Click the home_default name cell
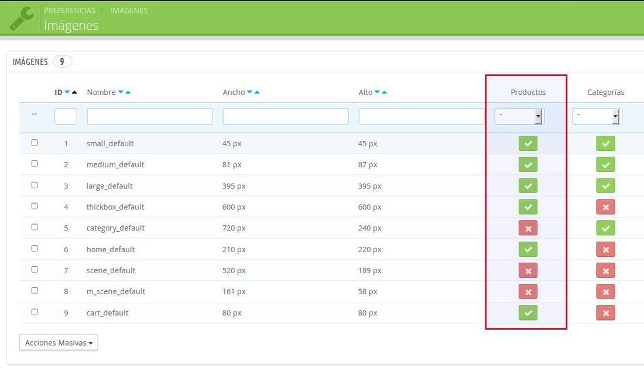644x368 pixels. pos(111,249)
